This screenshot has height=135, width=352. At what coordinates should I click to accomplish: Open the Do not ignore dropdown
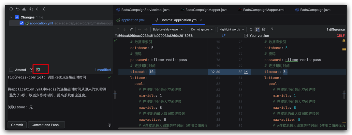click(x=202, y=30)
